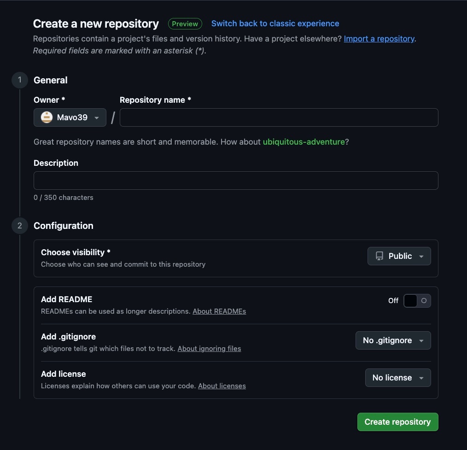Click the repository icon in the Public button
The width and height of the screenshot is (467, 450).
[379, 257]
